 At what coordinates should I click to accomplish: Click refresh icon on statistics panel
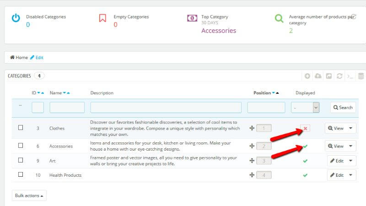[x=354, y=16]
